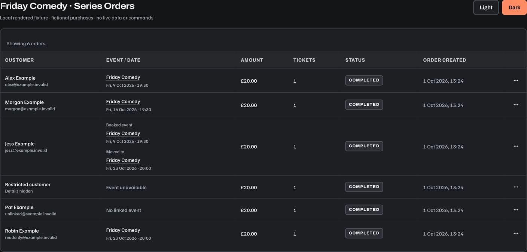Click Friday Comedy · Series Orders heading
The height and width of the screenshot is (252, 527).
[x=67, y=6]
